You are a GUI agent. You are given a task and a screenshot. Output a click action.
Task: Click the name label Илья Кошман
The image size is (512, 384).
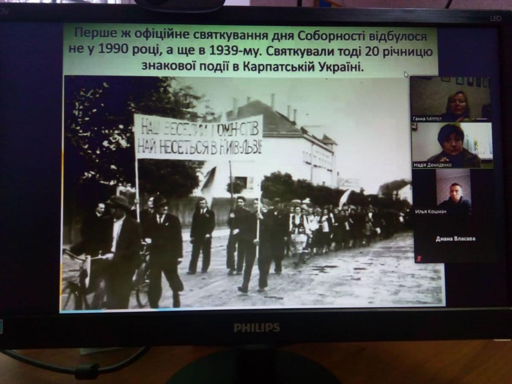pos(431,211)
